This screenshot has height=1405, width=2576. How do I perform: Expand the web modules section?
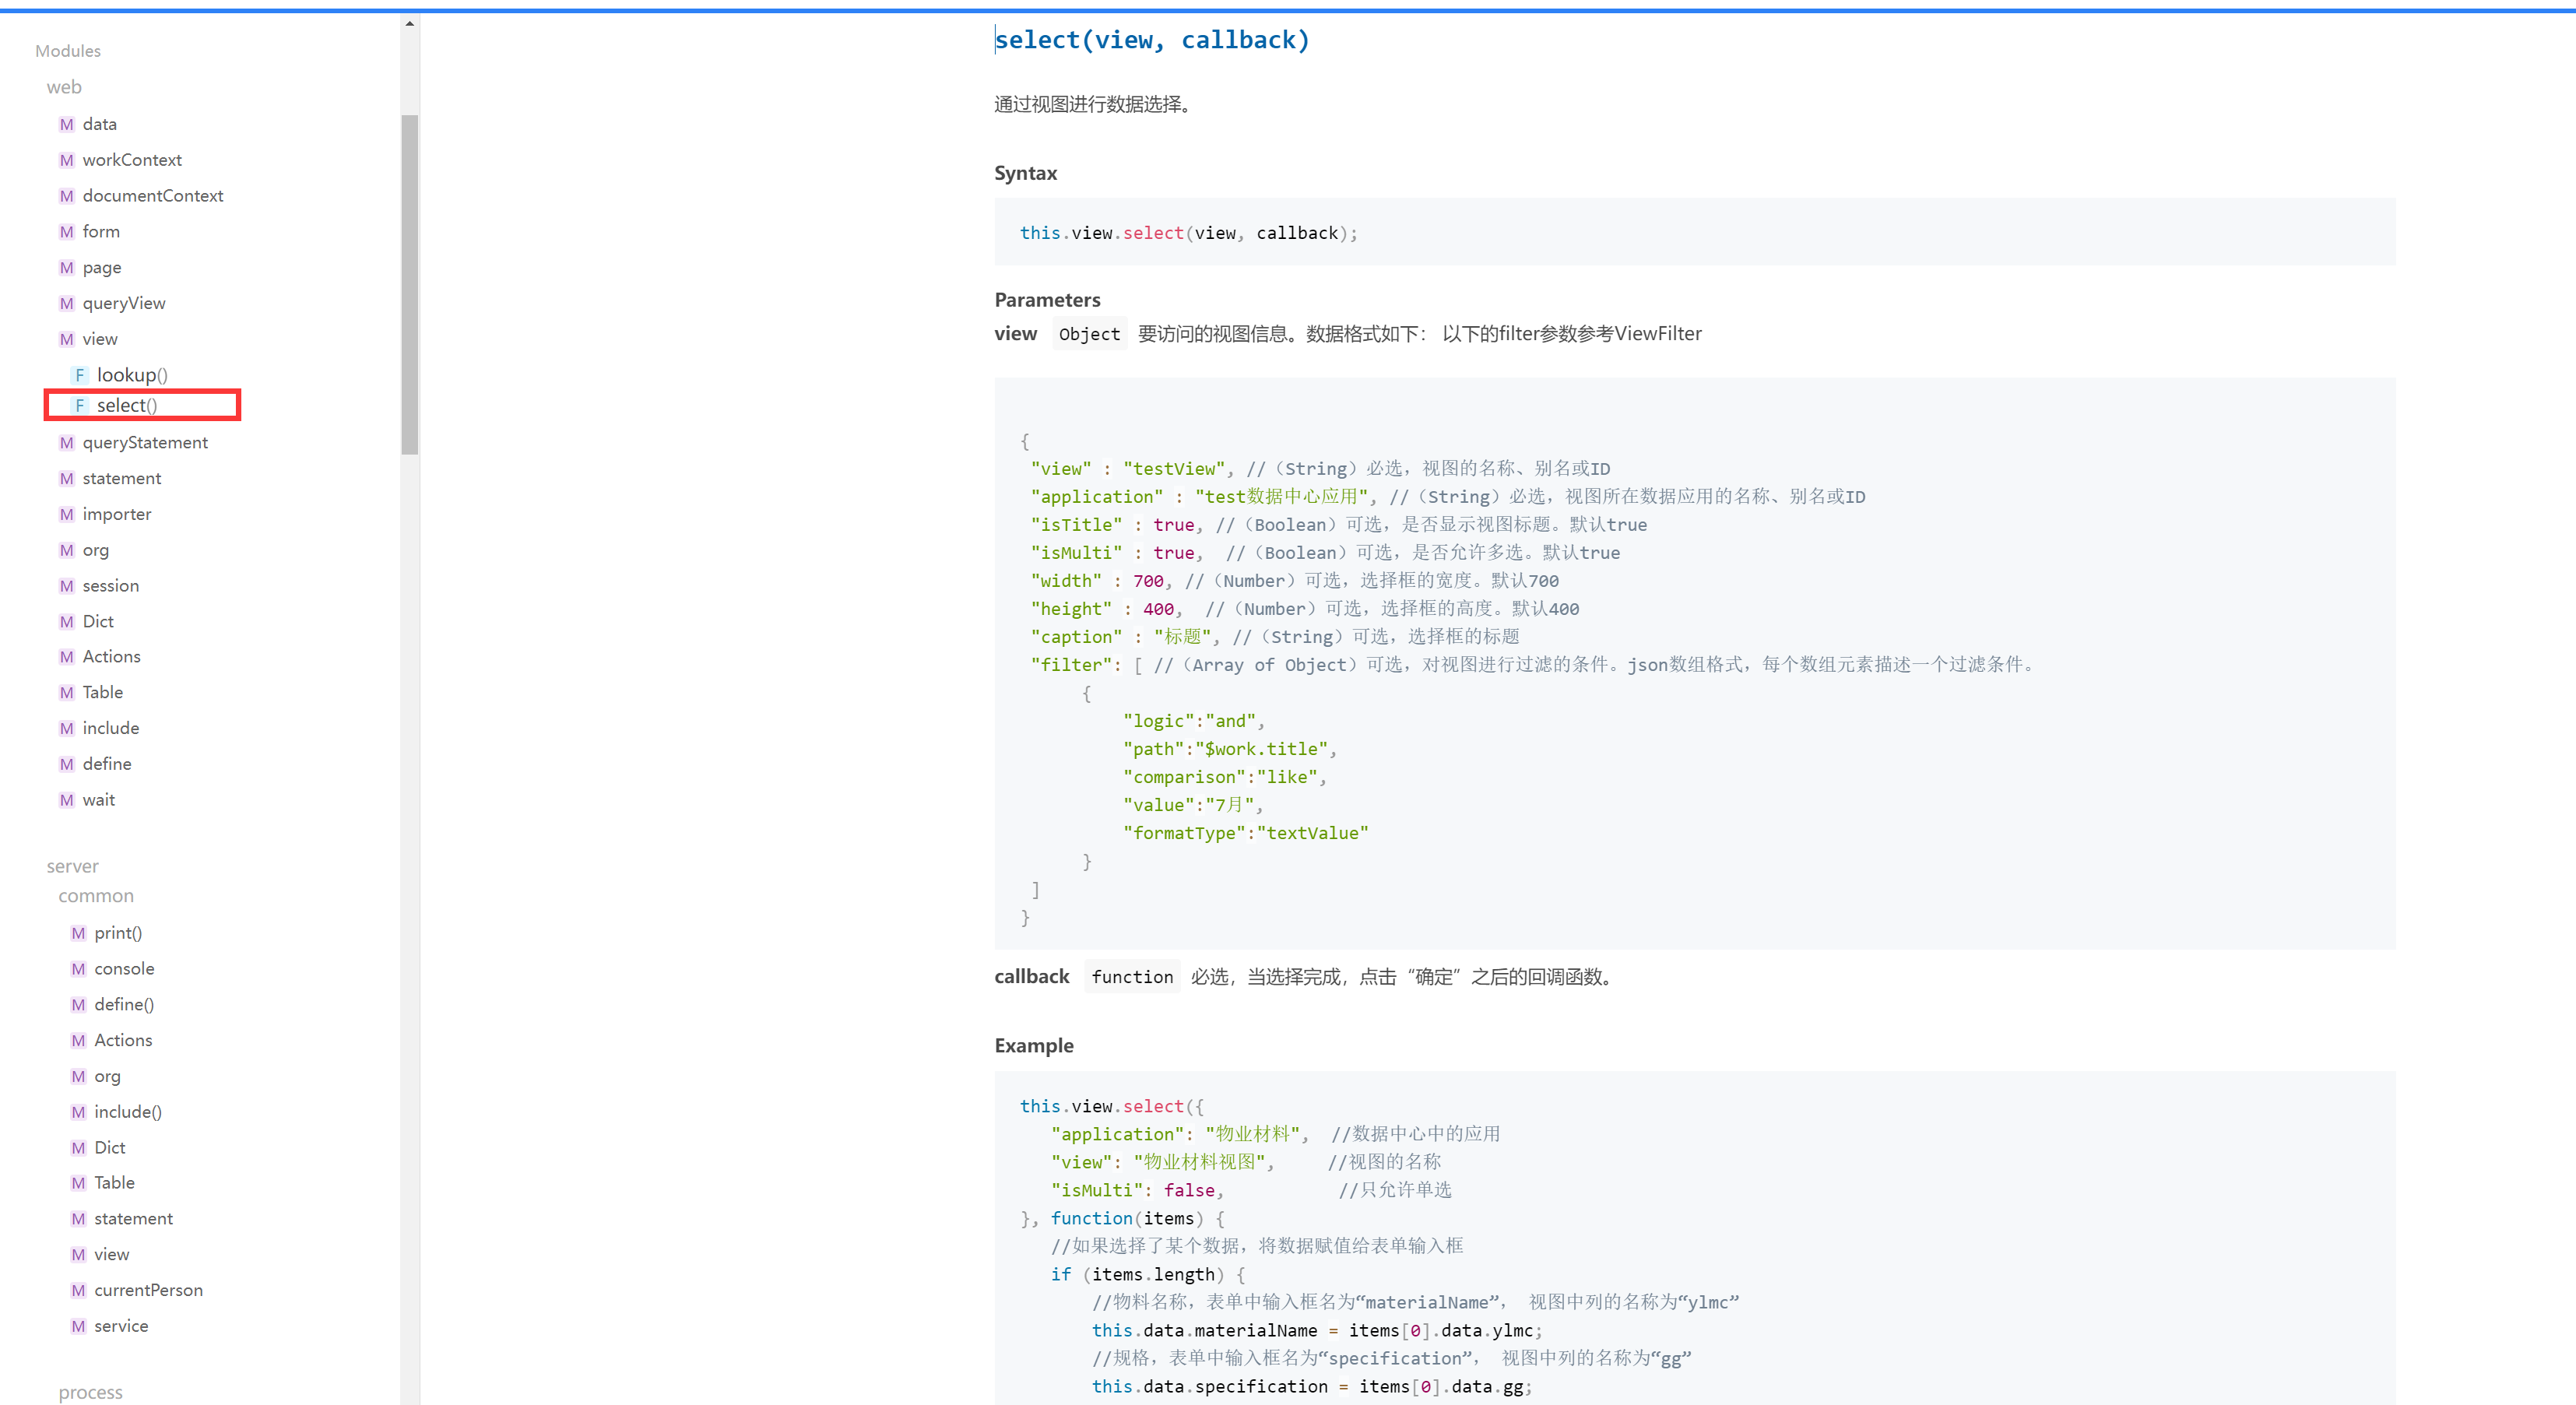[64, 87]
